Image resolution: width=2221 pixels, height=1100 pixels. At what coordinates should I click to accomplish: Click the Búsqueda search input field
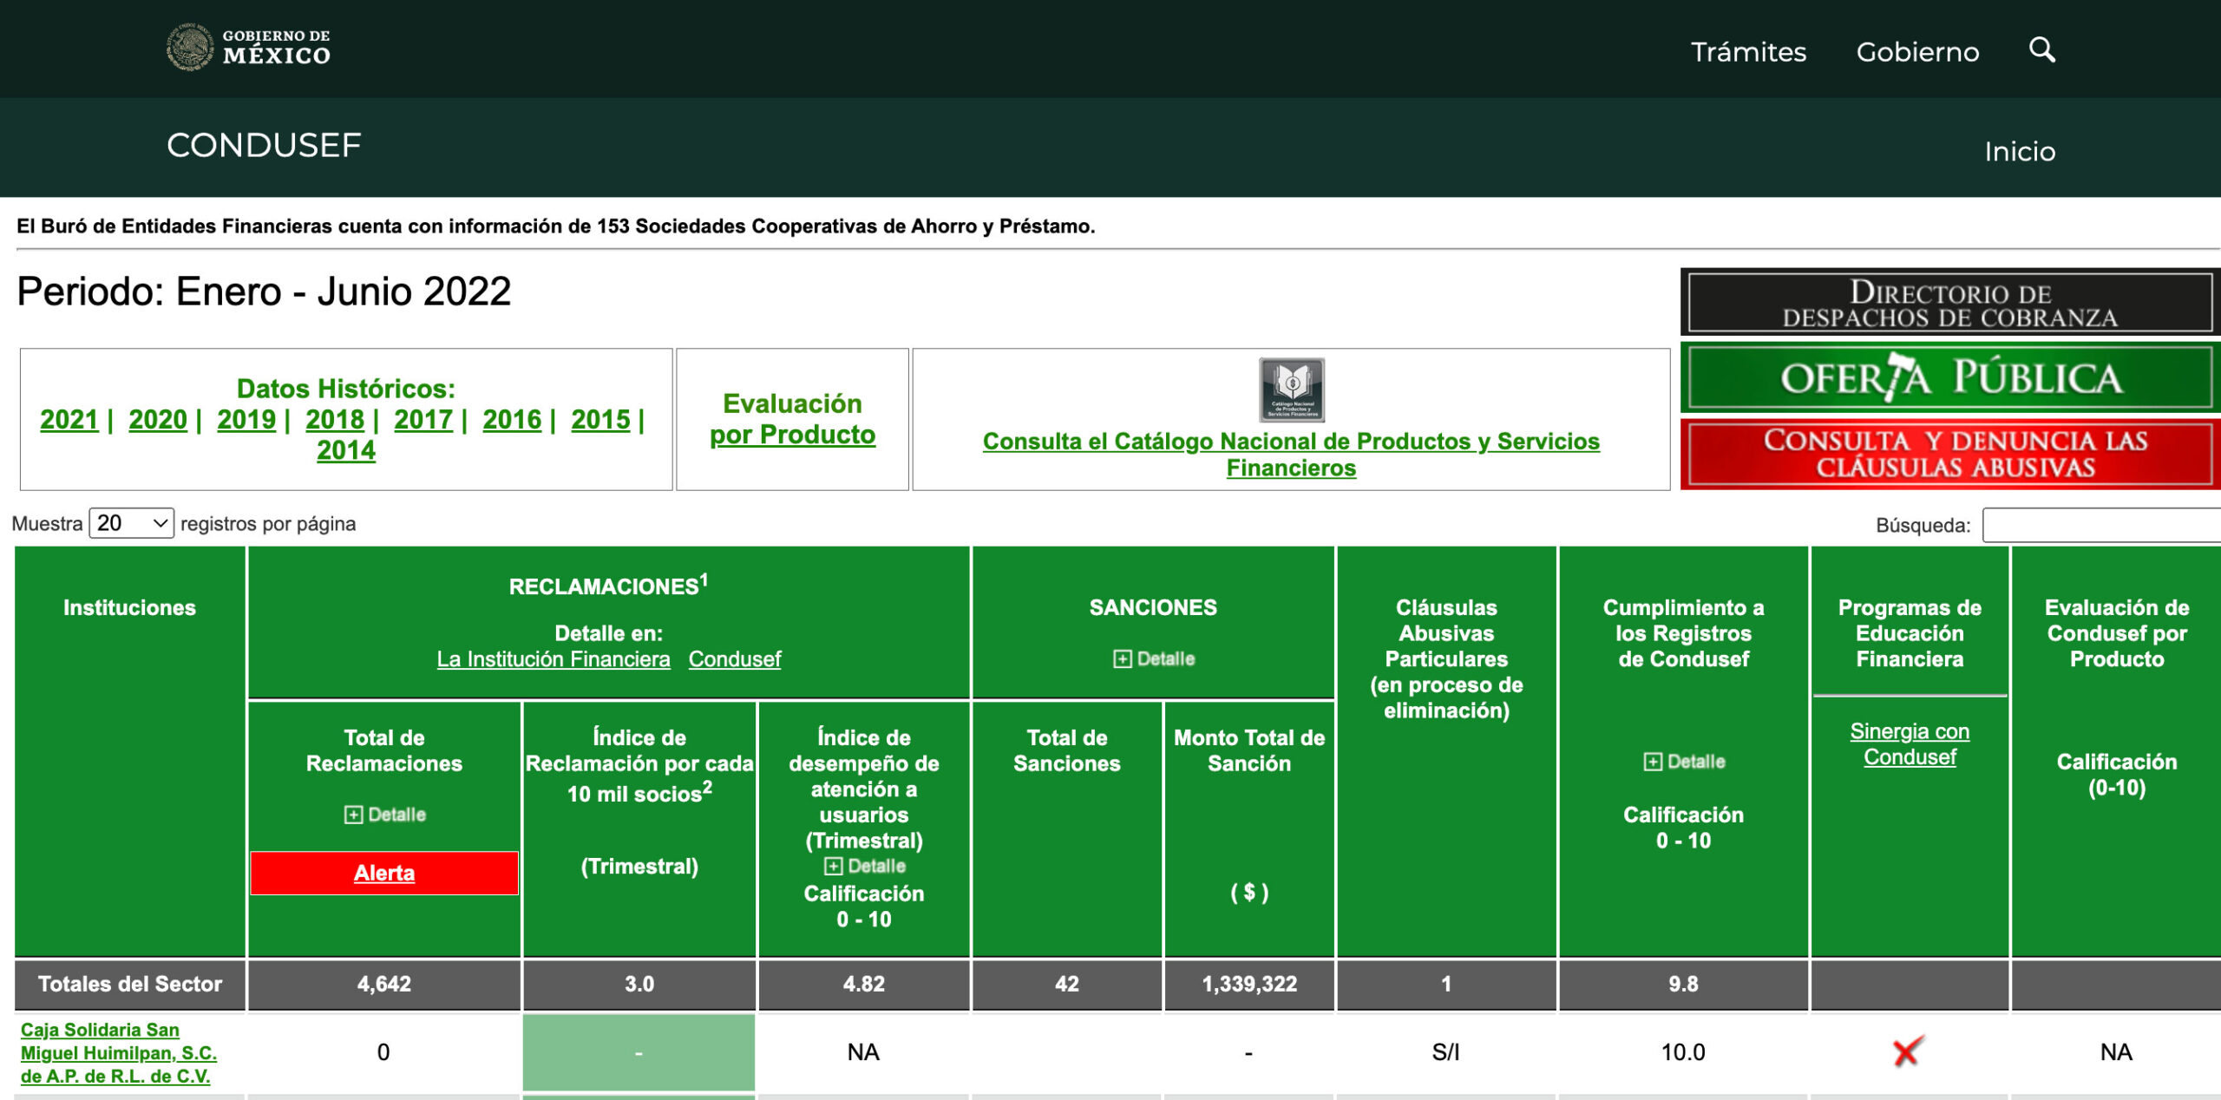(x=2100, y=526)
